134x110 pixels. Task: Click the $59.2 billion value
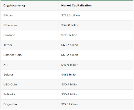70,55
